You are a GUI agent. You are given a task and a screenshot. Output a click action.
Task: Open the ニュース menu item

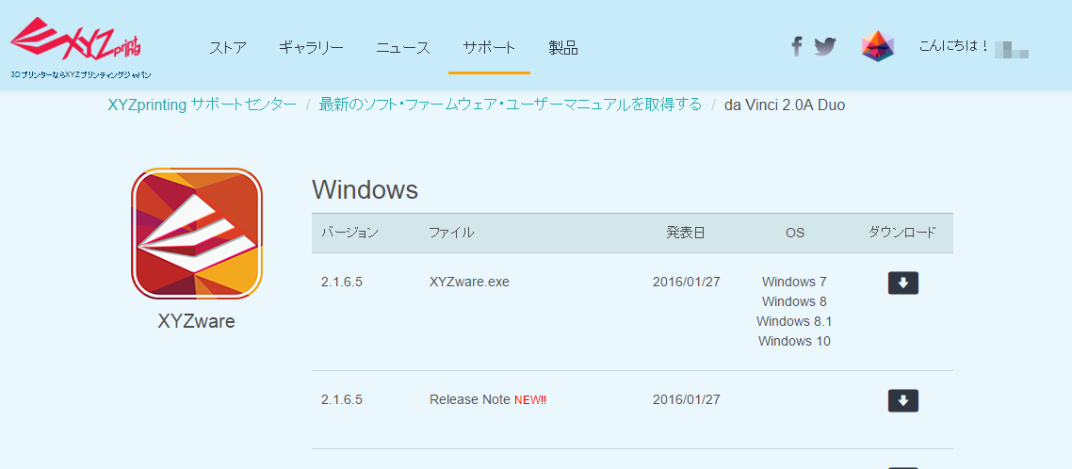point(402,48)
